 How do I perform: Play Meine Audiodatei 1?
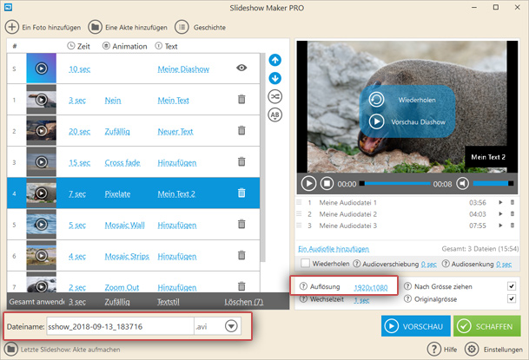[500, 202]
